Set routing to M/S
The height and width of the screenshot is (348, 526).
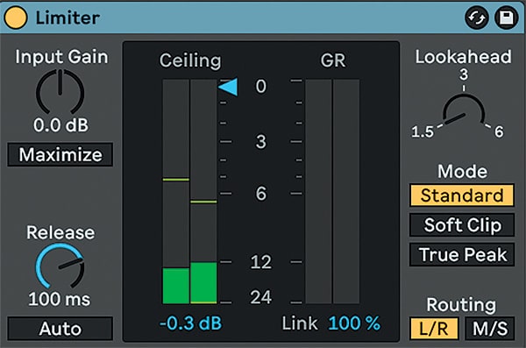[x=490, y=329]
